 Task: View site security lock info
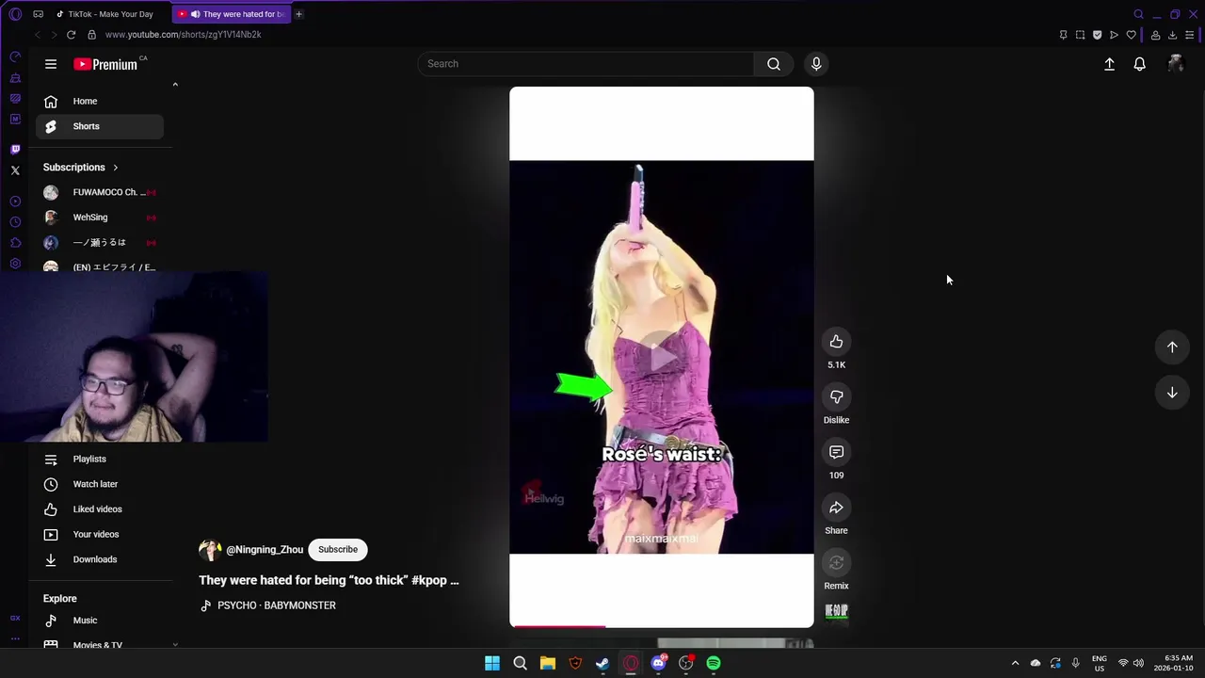[91, 35]
